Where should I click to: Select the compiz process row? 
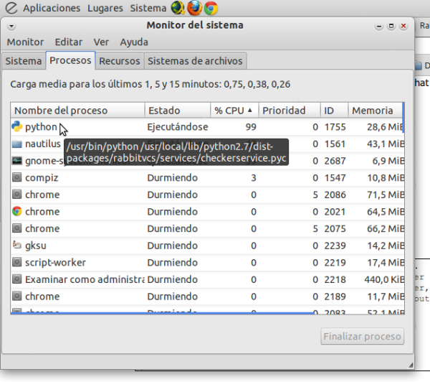pos(207,178)
